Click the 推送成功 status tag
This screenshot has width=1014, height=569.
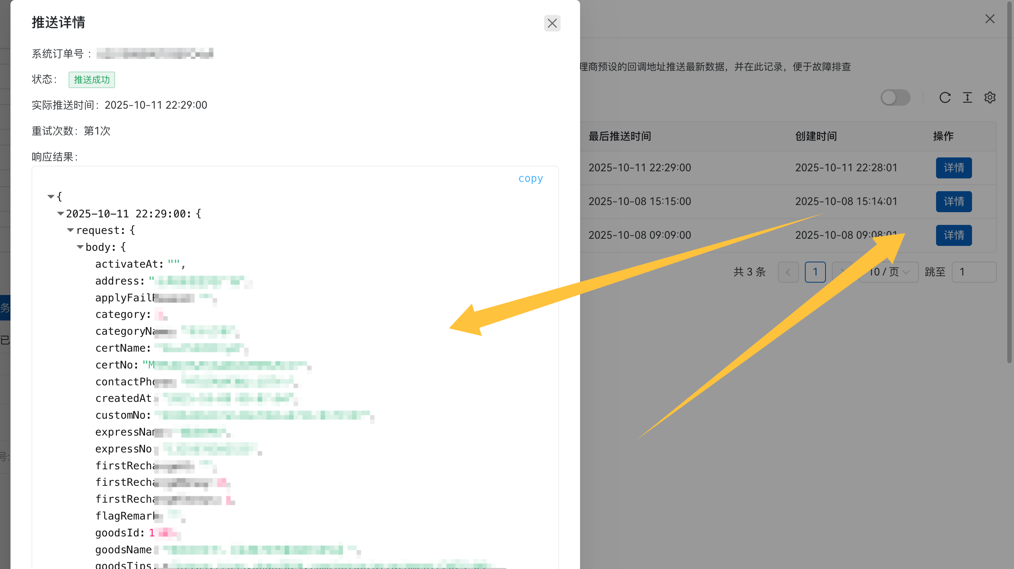click(92, 80)
